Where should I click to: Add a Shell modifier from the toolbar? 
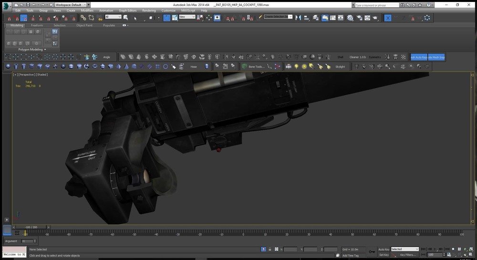(x=340, y=57)
